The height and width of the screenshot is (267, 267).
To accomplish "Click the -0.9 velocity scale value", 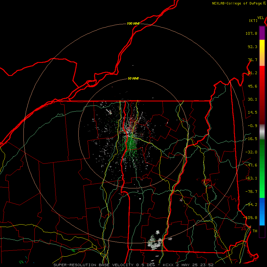I will tap(252, 126).
